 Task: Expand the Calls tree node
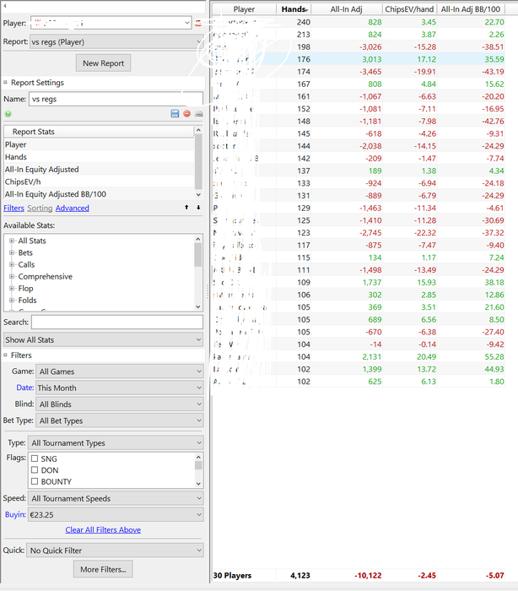click(x=12, y=264)
